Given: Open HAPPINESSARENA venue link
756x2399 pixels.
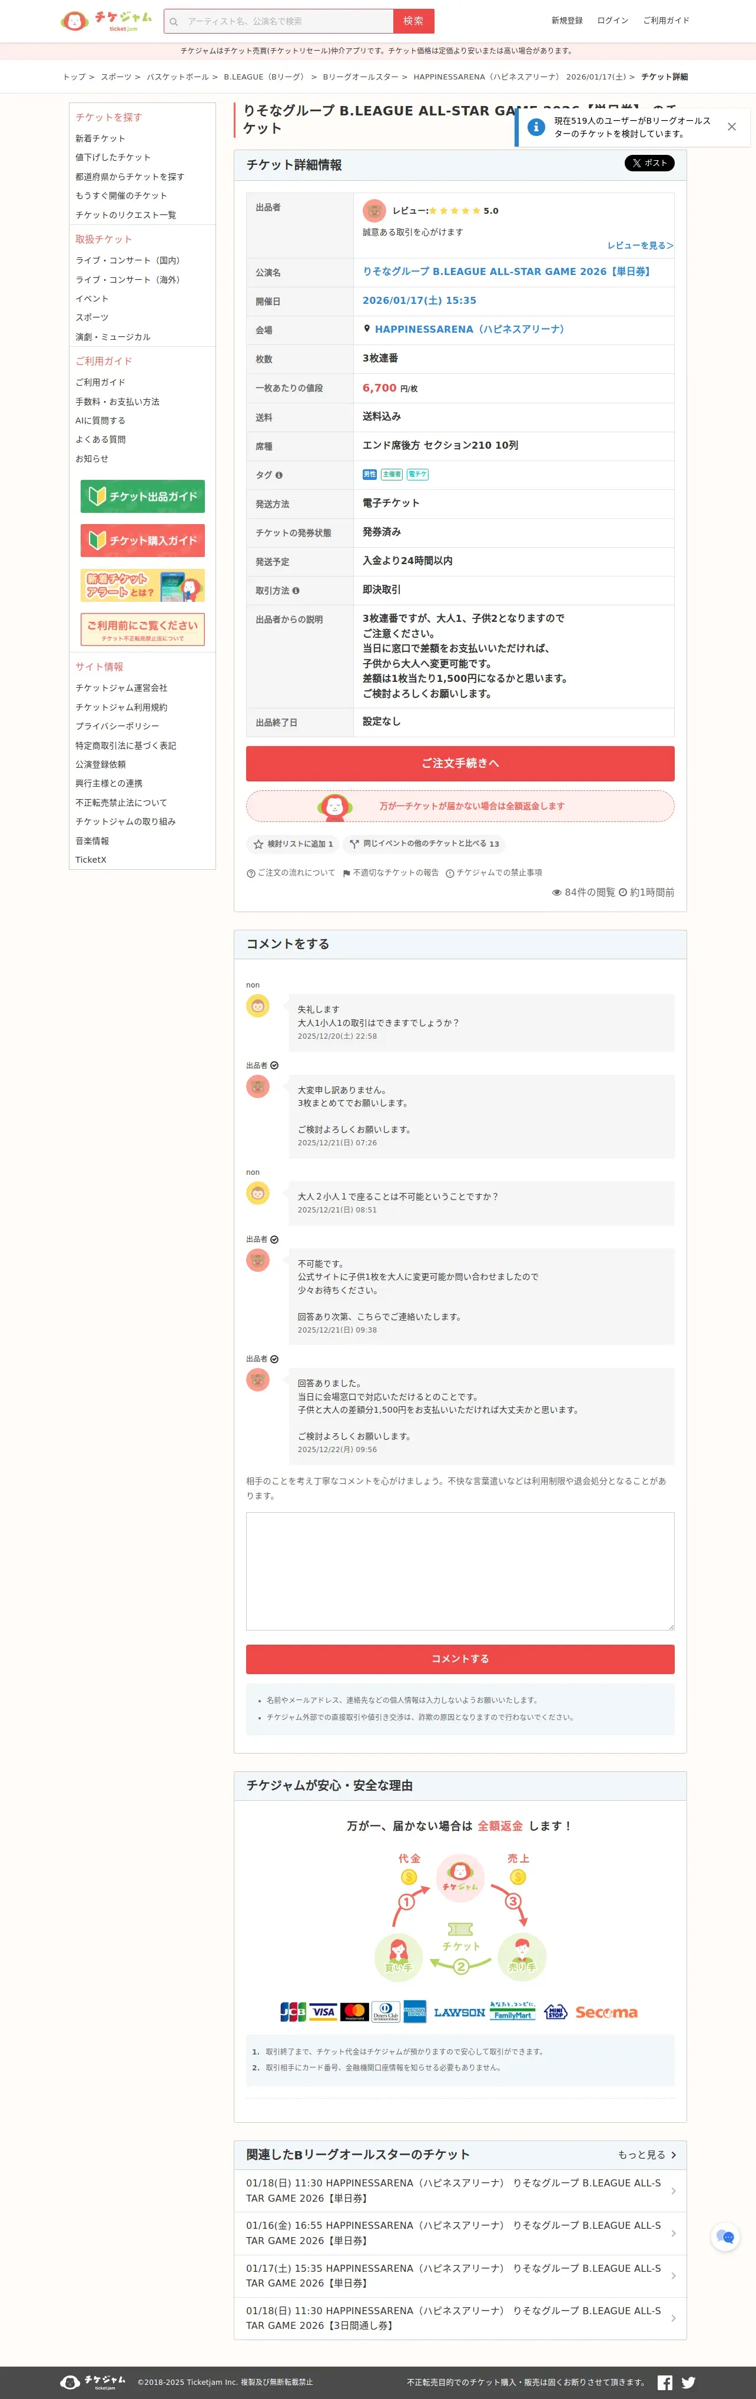Looking at the screenshot, I should (x=471, y=330).
